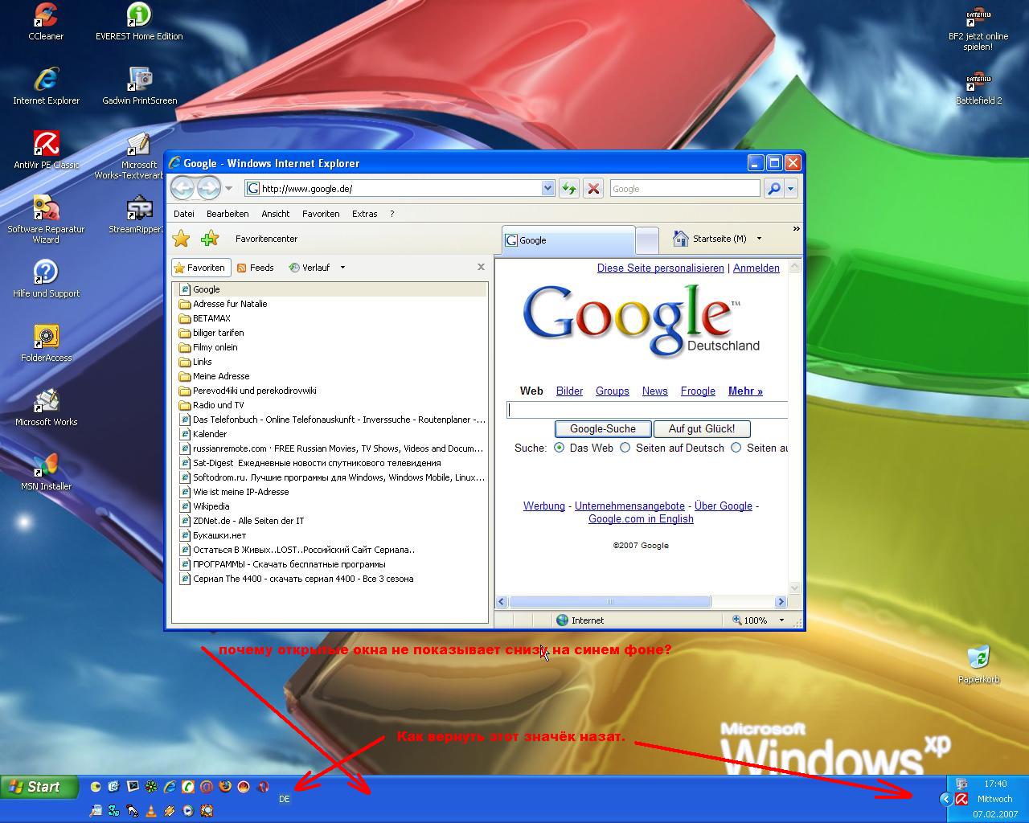
Task: Open the Extras menu
Action: [x=364, y=214]
